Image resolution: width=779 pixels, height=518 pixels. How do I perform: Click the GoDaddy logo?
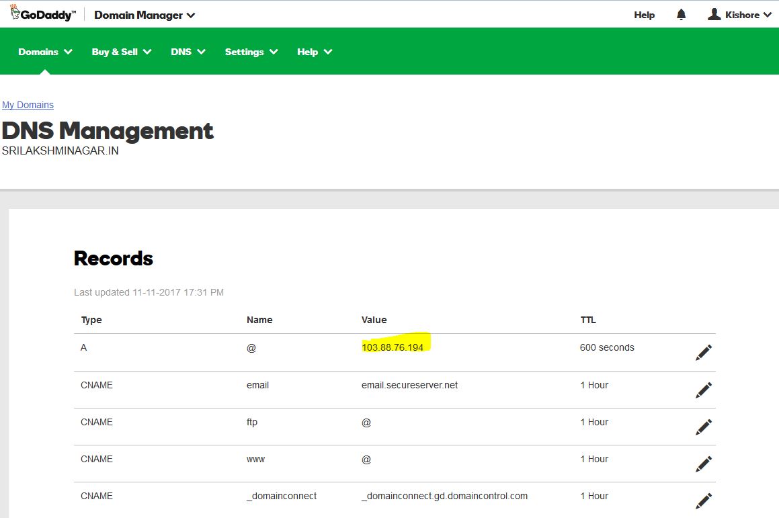click(42, 14)
